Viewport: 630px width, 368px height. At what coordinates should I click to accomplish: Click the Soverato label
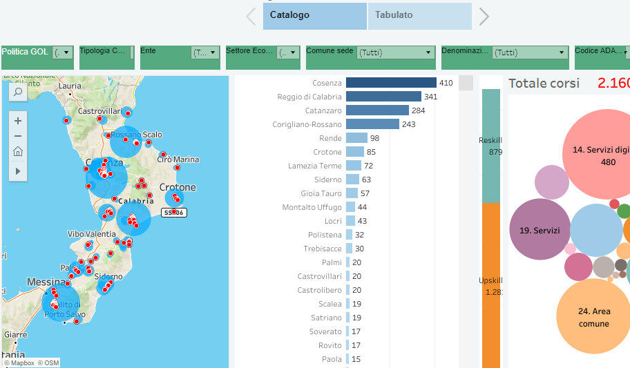click(325, 331)
